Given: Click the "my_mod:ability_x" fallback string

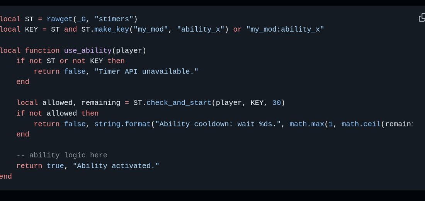Looking at the screenshot, I should click(x=285, y=29).
